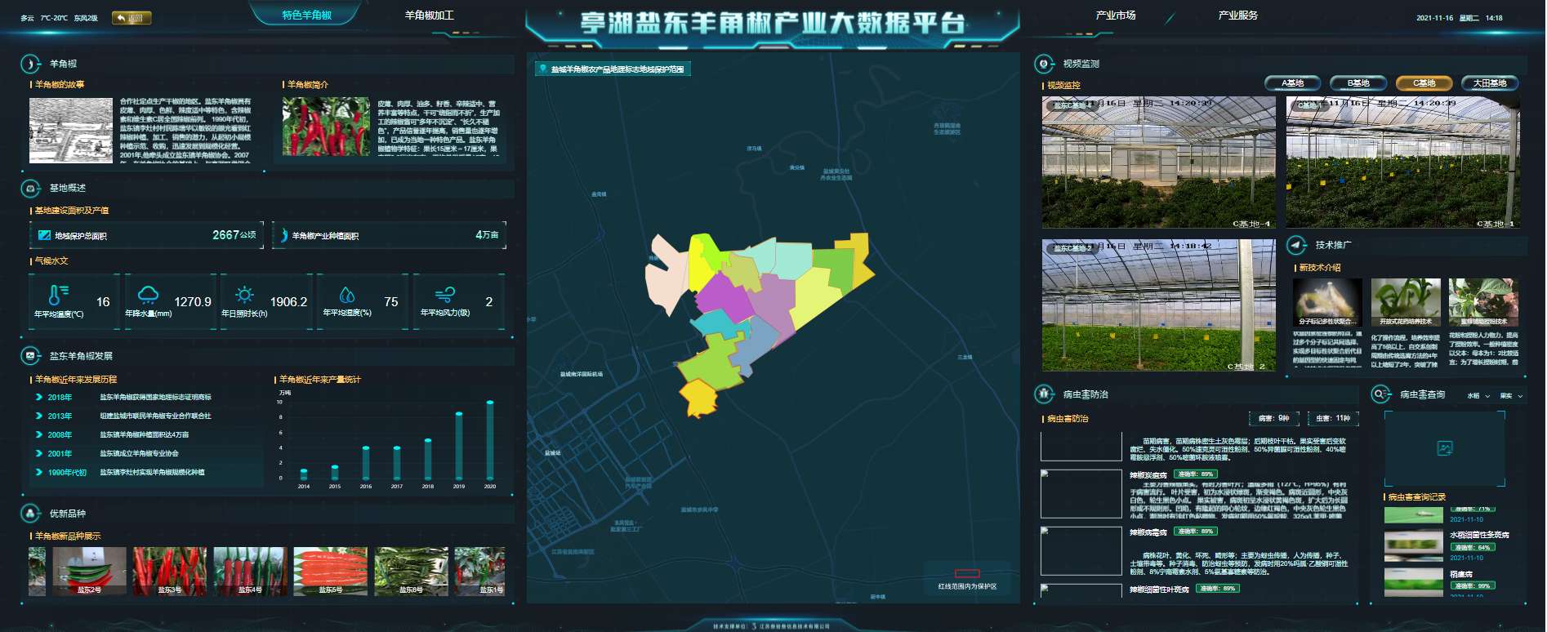Switch video feed to B基地
The width and height of the screenshot is (1547, 632).
(1358, 83)
